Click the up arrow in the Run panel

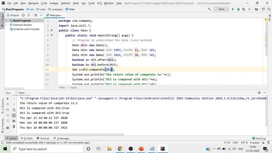point(14,99)
